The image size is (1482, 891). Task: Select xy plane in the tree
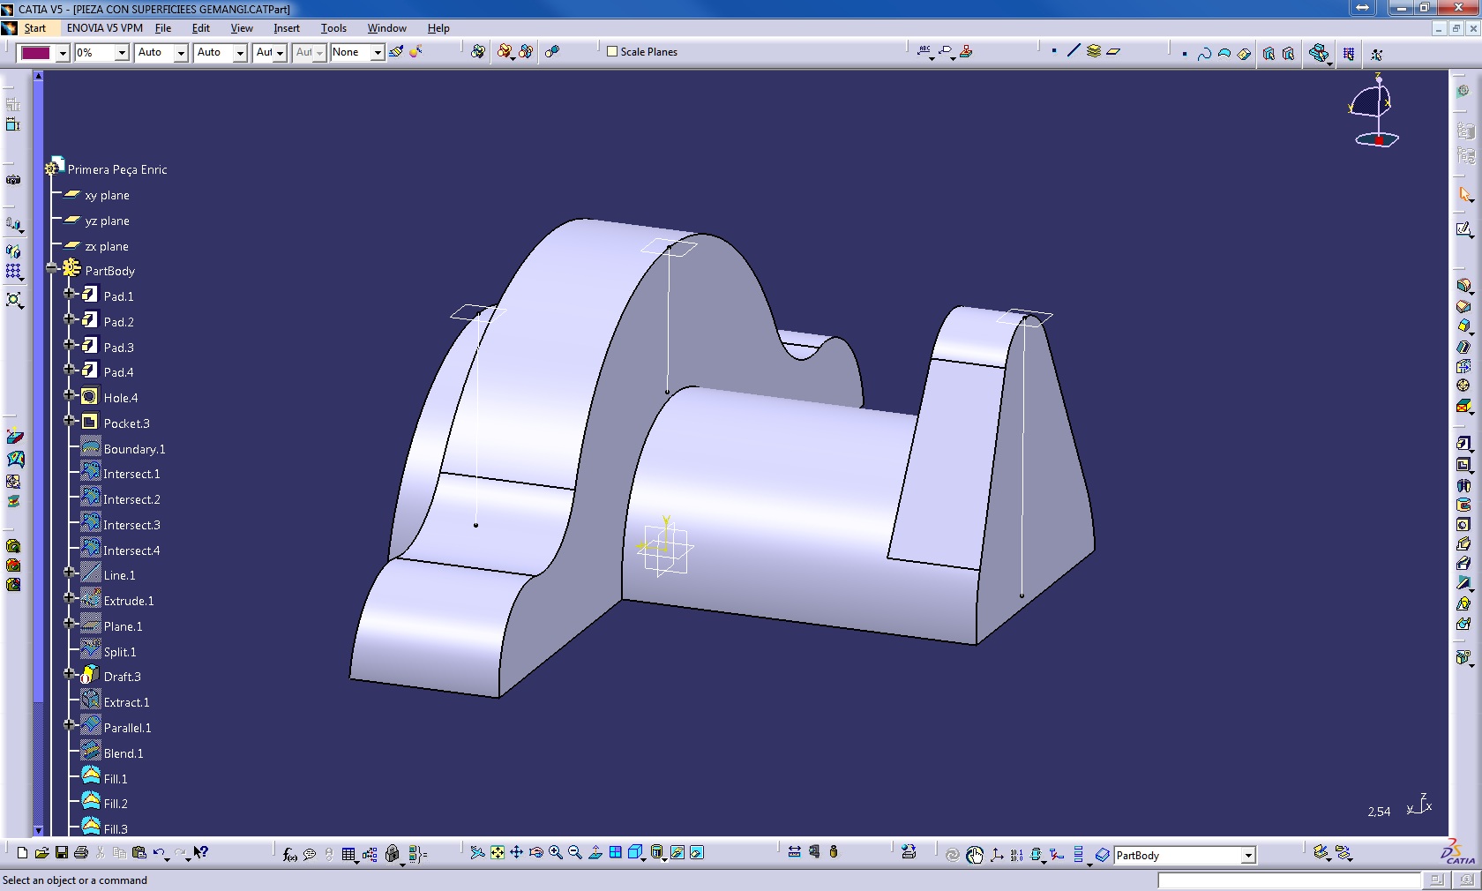[108, 195]
